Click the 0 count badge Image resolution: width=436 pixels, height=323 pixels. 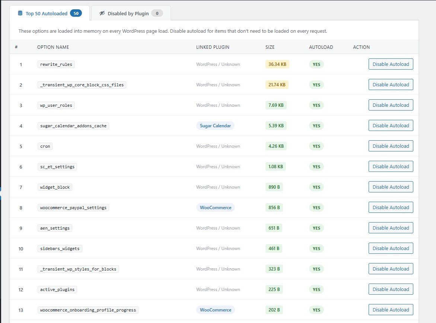(157, 13)
